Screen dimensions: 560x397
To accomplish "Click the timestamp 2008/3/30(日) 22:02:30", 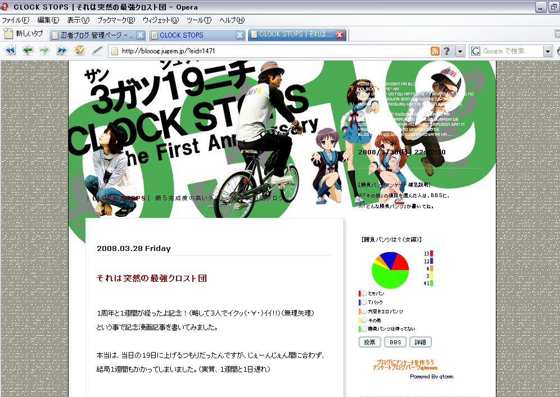I will [402, 152].
